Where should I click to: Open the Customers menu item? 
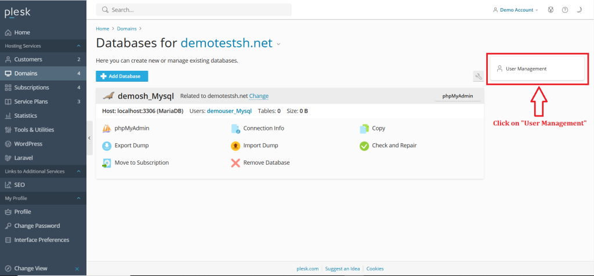click(x=43, y=60)
